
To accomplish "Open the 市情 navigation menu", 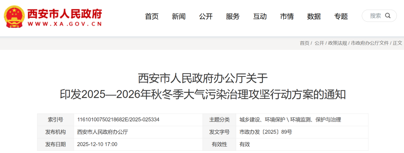I will point(287,16).
